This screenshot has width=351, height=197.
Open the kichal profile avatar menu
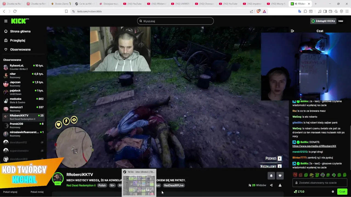pyautogui.click(x=341, y=21)
